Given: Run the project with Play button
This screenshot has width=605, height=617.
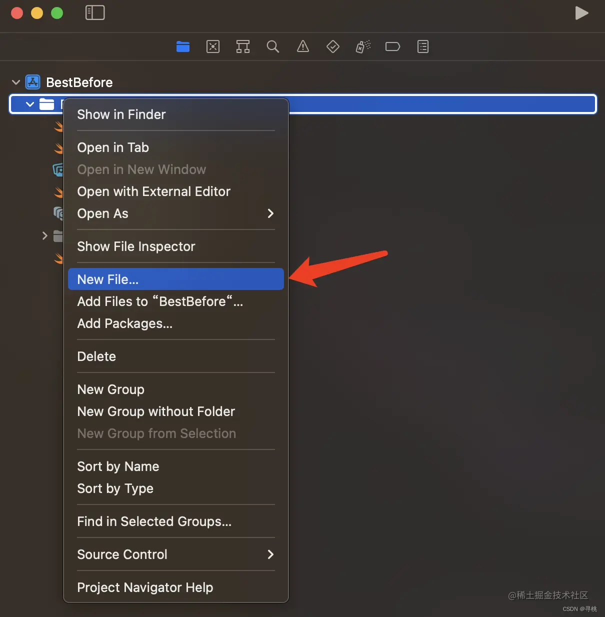Looking at the screenshot, I should (581, 13).
